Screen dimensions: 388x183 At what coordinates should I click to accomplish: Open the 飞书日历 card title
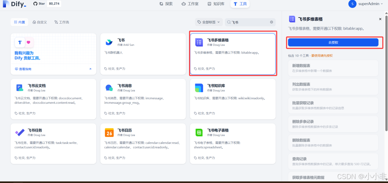click(125, 130)
